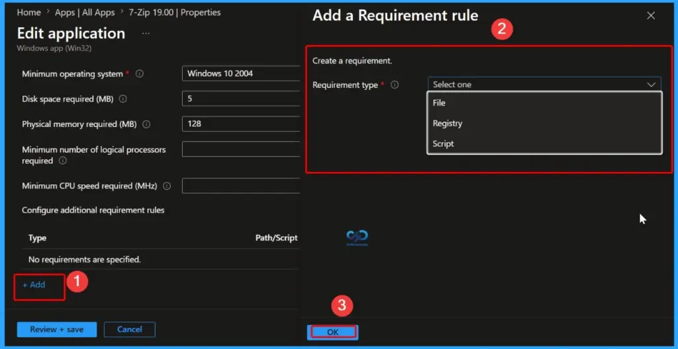Select 'No requirements are specified.' row text

pyautogui.click(x=84, y=260)
